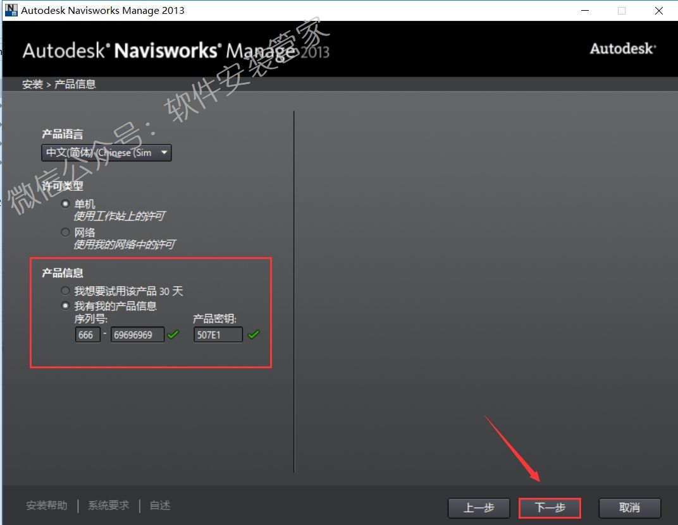The image size is (678, 525).
Task: Open the 系统要求 link
Action: 108,505
